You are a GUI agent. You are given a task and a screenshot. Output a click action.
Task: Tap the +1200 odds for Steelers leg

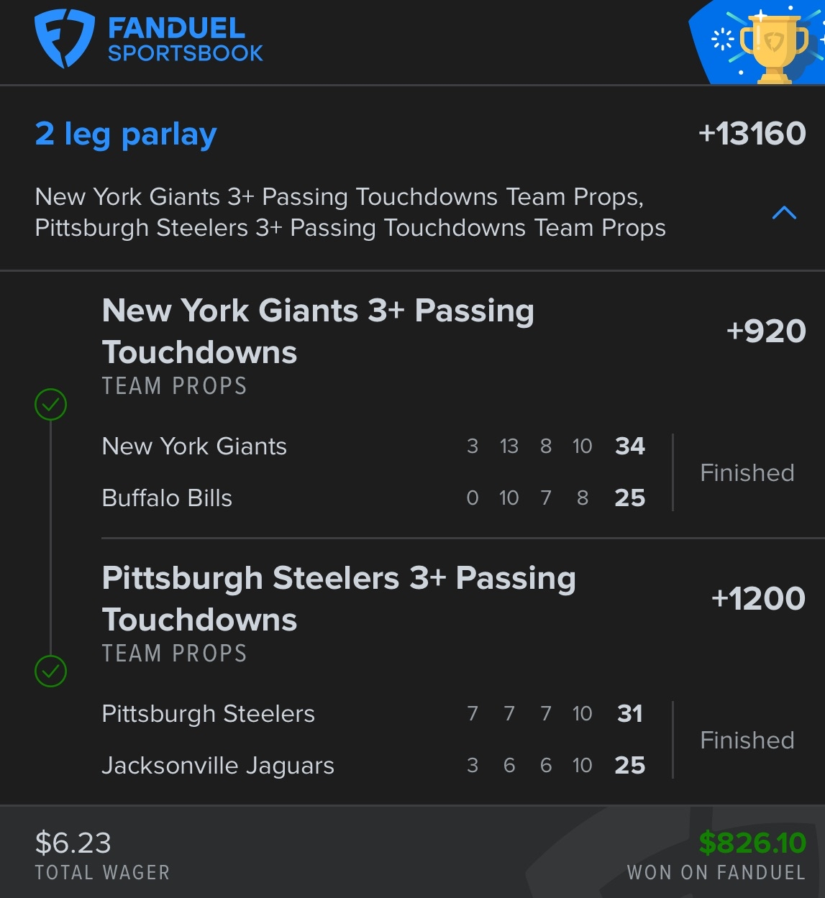(x=757, y=599)
